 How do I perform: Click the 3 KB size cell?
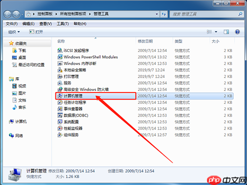click(x=228, y=57)
